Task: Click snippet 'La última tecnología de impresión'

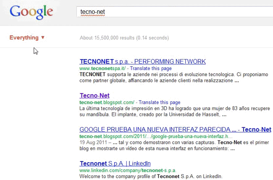Action: 175,111
